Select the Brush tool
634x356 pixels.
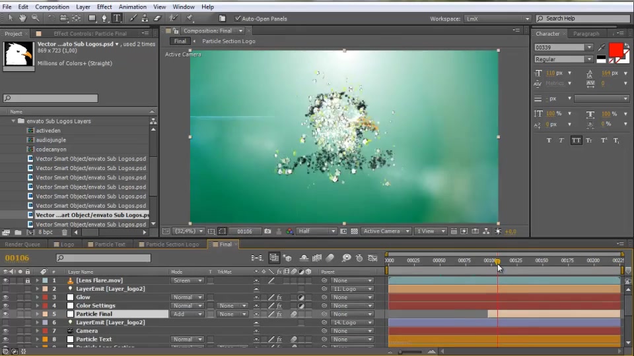coord(133,18)
